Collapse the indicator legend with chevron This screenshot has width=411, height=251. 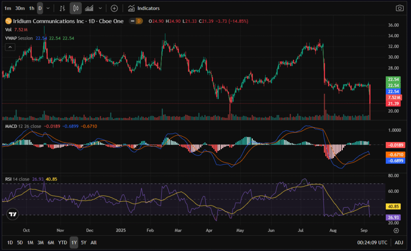point(10,47)
